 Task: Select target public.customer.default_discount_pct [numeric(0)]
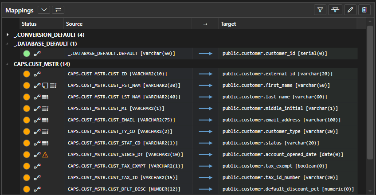[x=288, y=189]
